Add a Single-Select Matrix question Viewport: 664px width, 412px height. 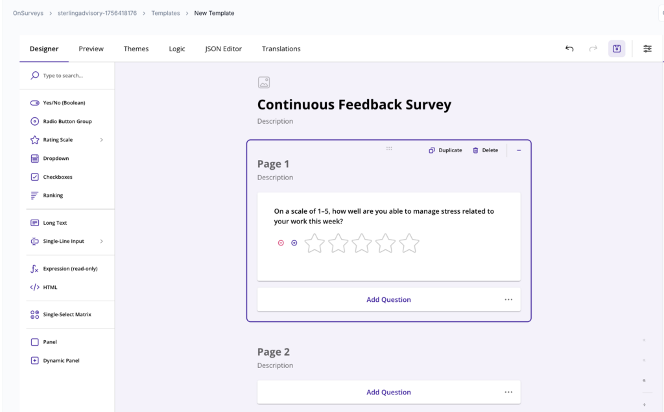pyautogui.click(x=67, y=314)
